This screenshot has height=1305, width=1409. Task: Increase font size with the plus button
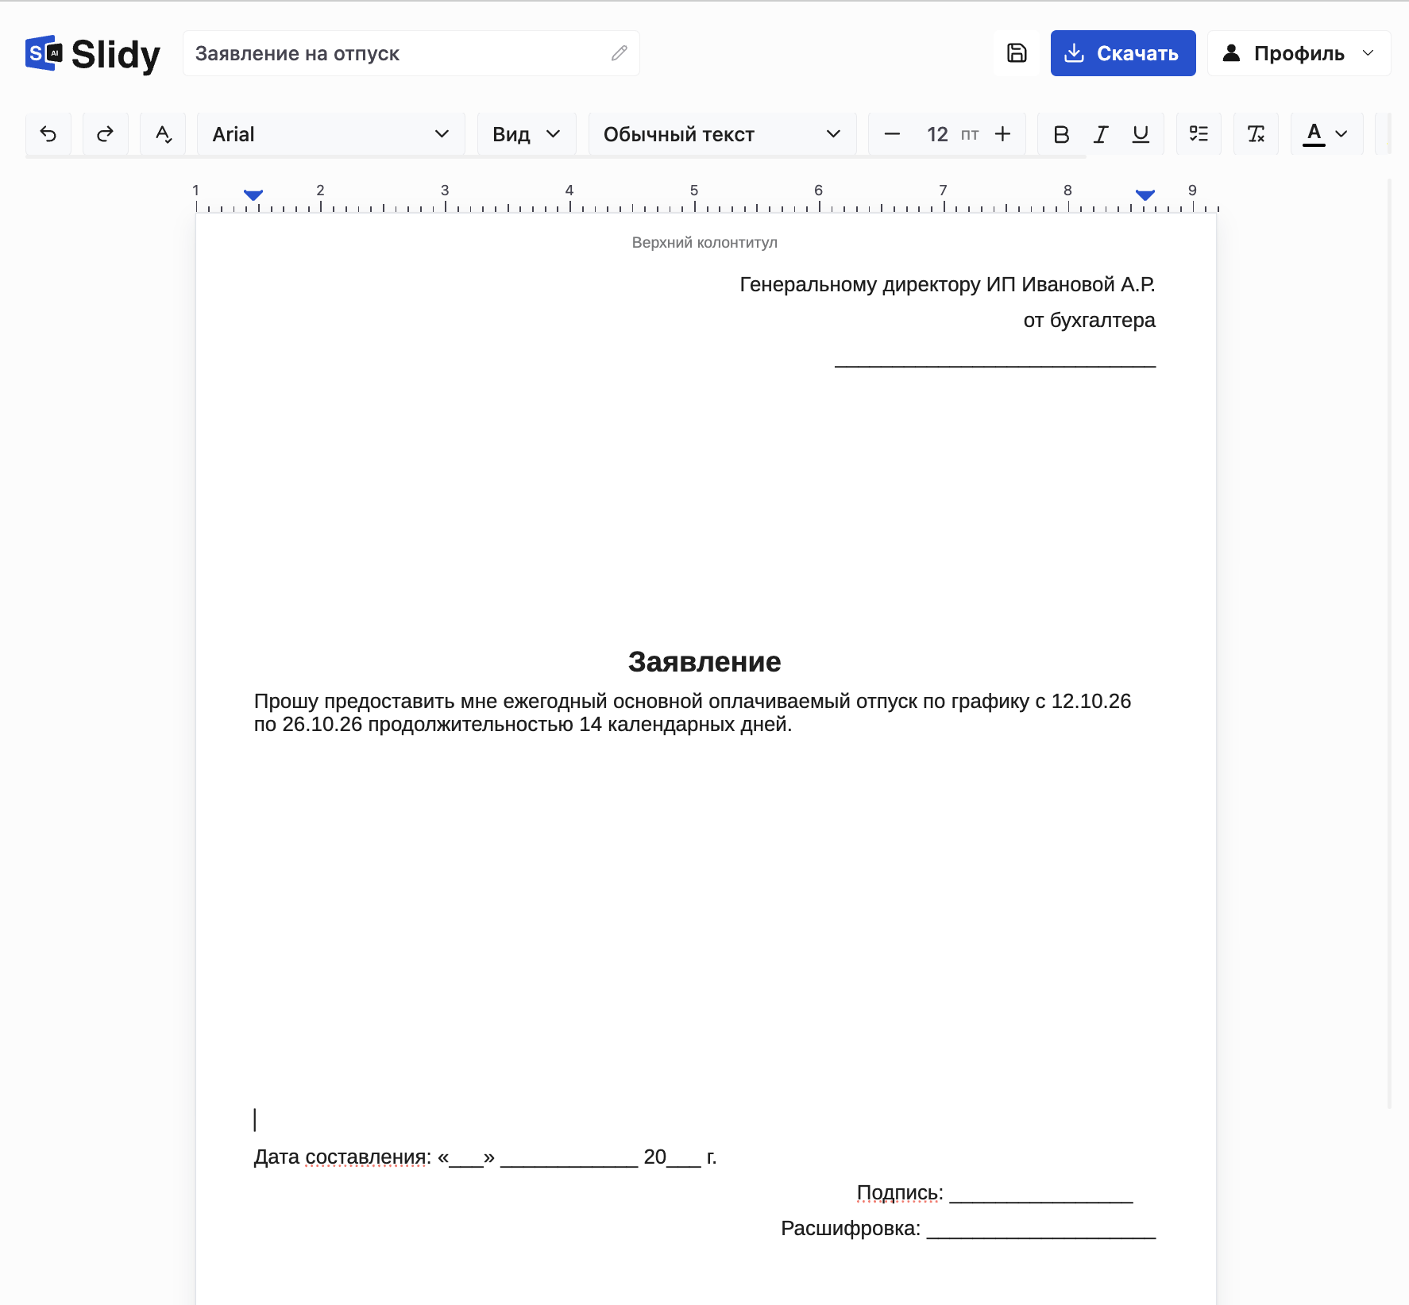click(x=1003, y=134)
